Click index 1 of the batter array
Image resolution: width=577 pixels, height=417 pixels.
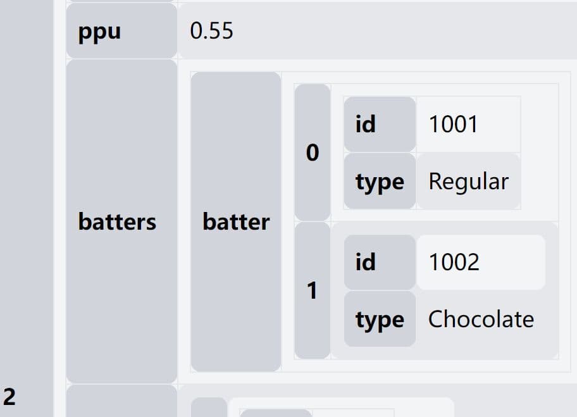coord(313,290)
